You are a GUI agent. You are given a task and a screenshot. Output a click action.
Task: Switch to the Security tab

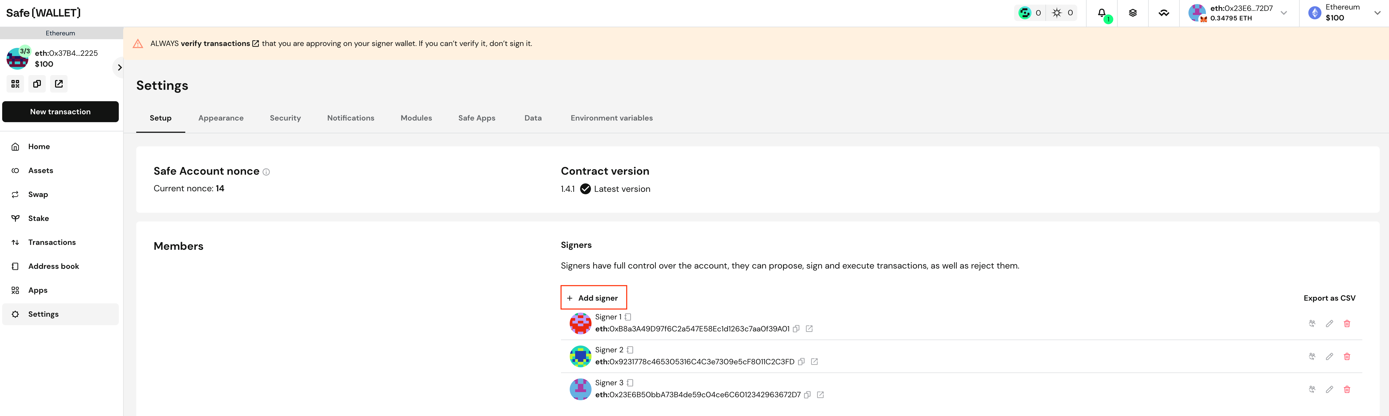pos(285,118)
